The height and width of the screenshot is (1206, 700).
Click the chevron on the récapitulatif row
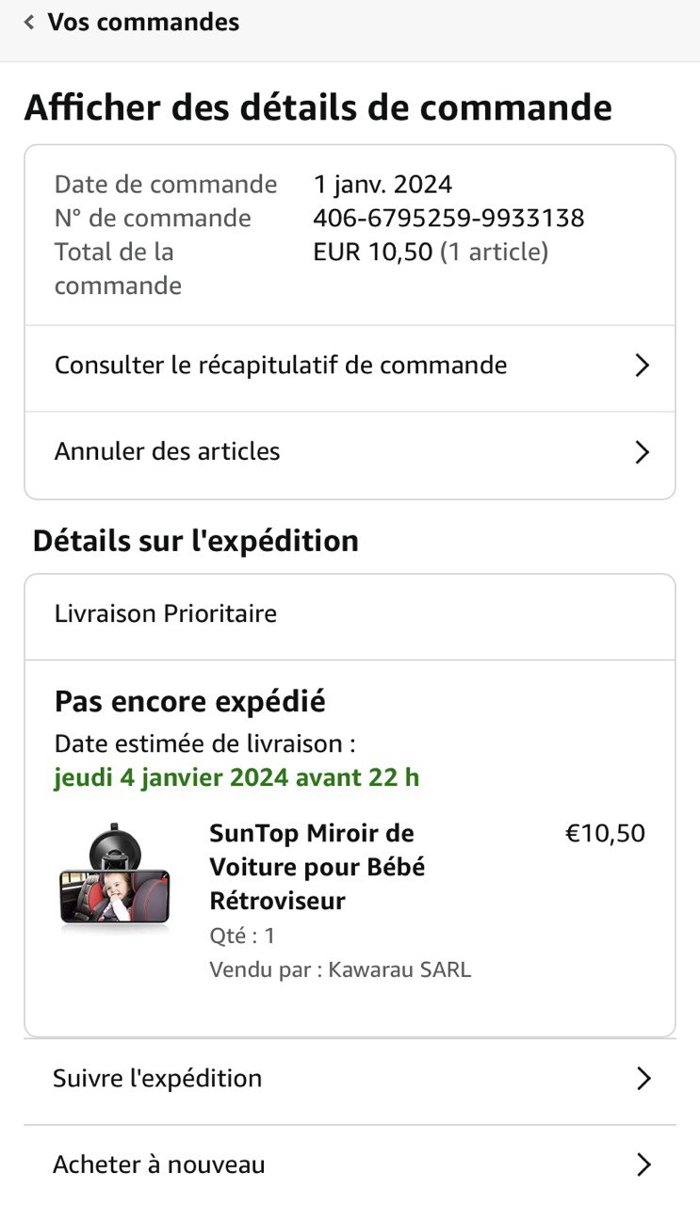642,366
